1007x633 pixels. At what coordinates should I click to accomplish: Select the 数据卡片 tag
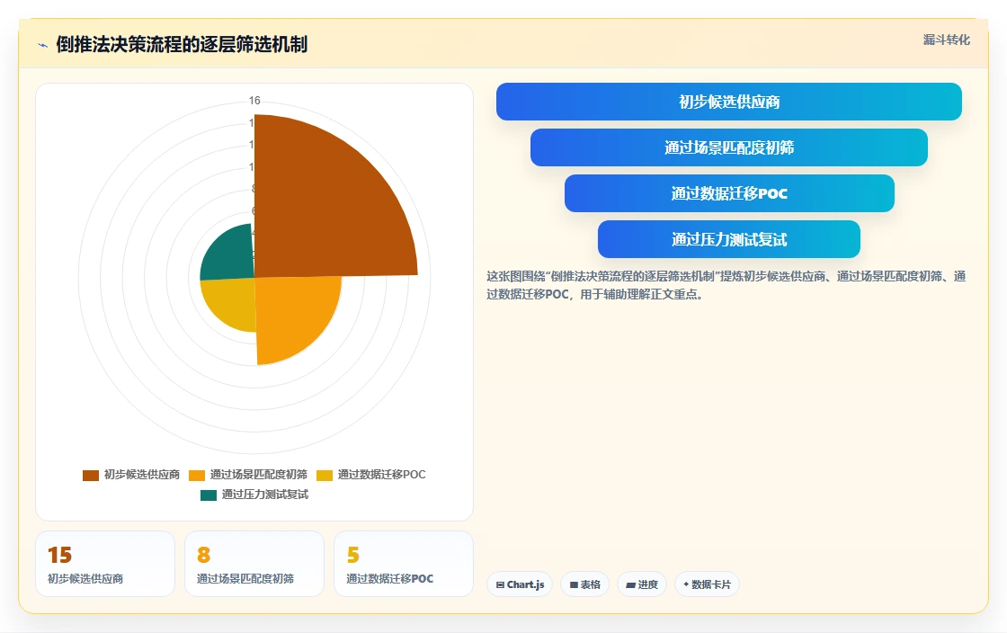(x=707, y=584)
